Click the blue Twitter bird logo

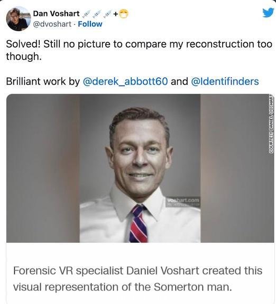click(x=268, y=13)
